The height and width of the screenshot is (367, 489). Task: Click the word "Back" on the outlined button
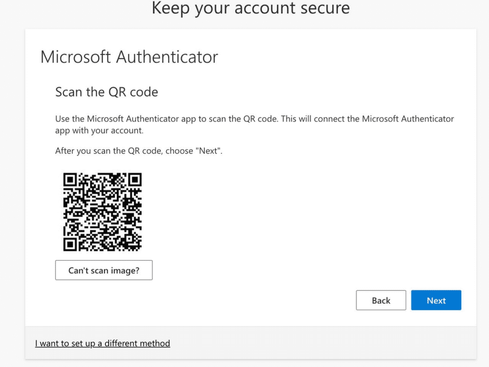point(381,301)
